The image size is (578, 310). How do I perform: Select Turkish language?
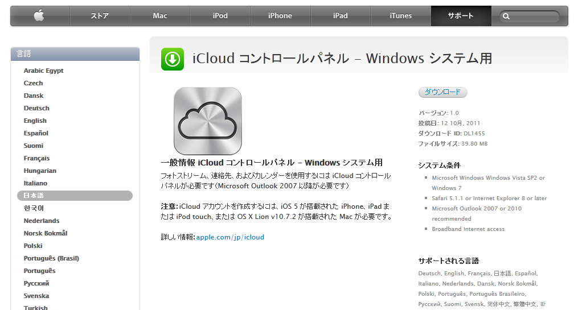click(35, 307)
